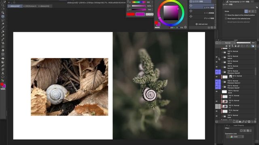Open the Normal blending mode dropdown
The height and width of the screenshot is (145, 259).
[229, 43]
